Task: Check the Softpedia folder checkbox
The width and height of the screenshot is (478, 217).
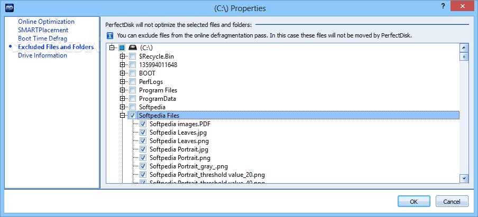Action: 133,107
